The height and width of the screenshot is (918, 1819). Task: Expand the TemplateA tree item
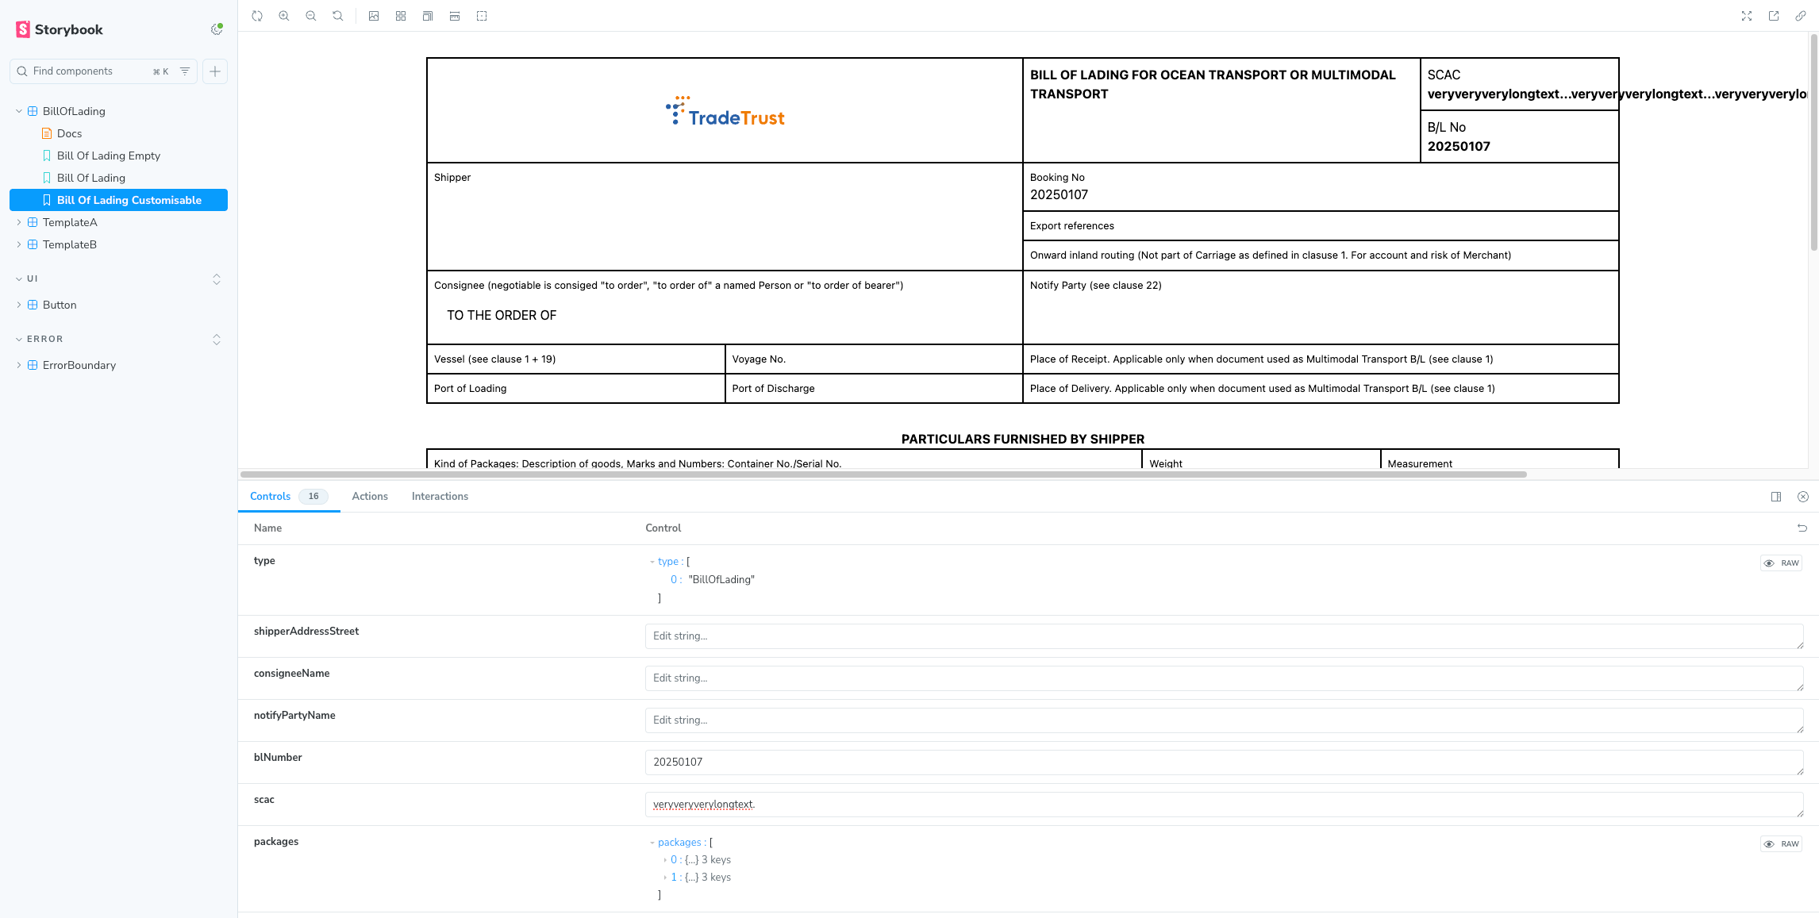19,222
